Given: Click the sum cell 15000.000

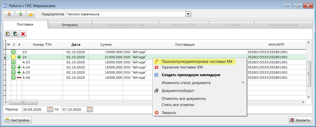Looking at the screenshot, I should click(x=106, y=52).
